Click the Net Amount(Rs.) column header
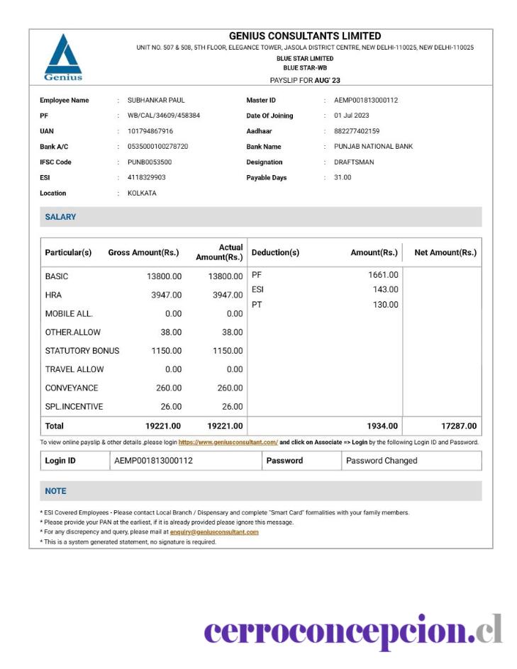The image size is (517, 669). pos(445,252)
